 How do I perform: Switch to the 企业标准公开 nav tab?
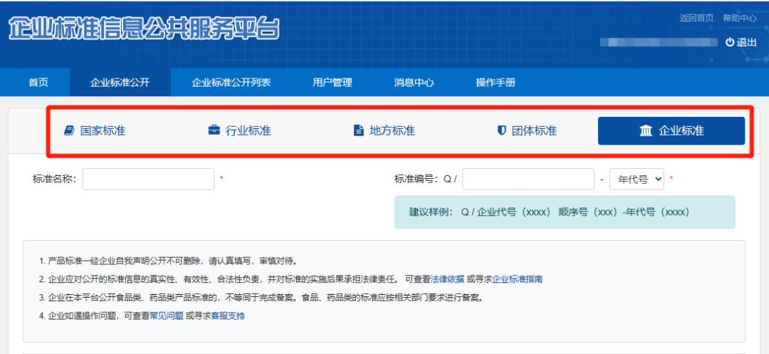coord(120,83)
